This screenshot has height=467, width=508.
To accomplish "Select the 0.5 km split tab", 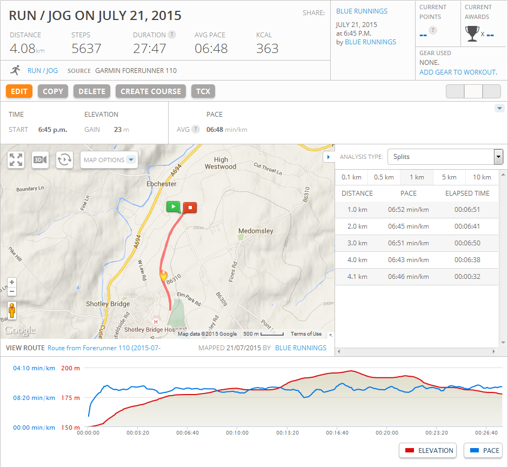I will 384,177.
